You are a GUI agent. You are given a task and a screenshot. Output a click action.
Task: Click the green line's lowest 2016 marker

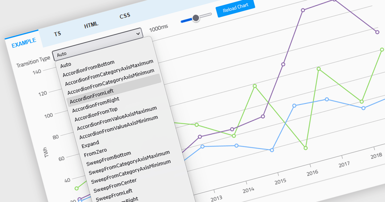tap(306, 148)
